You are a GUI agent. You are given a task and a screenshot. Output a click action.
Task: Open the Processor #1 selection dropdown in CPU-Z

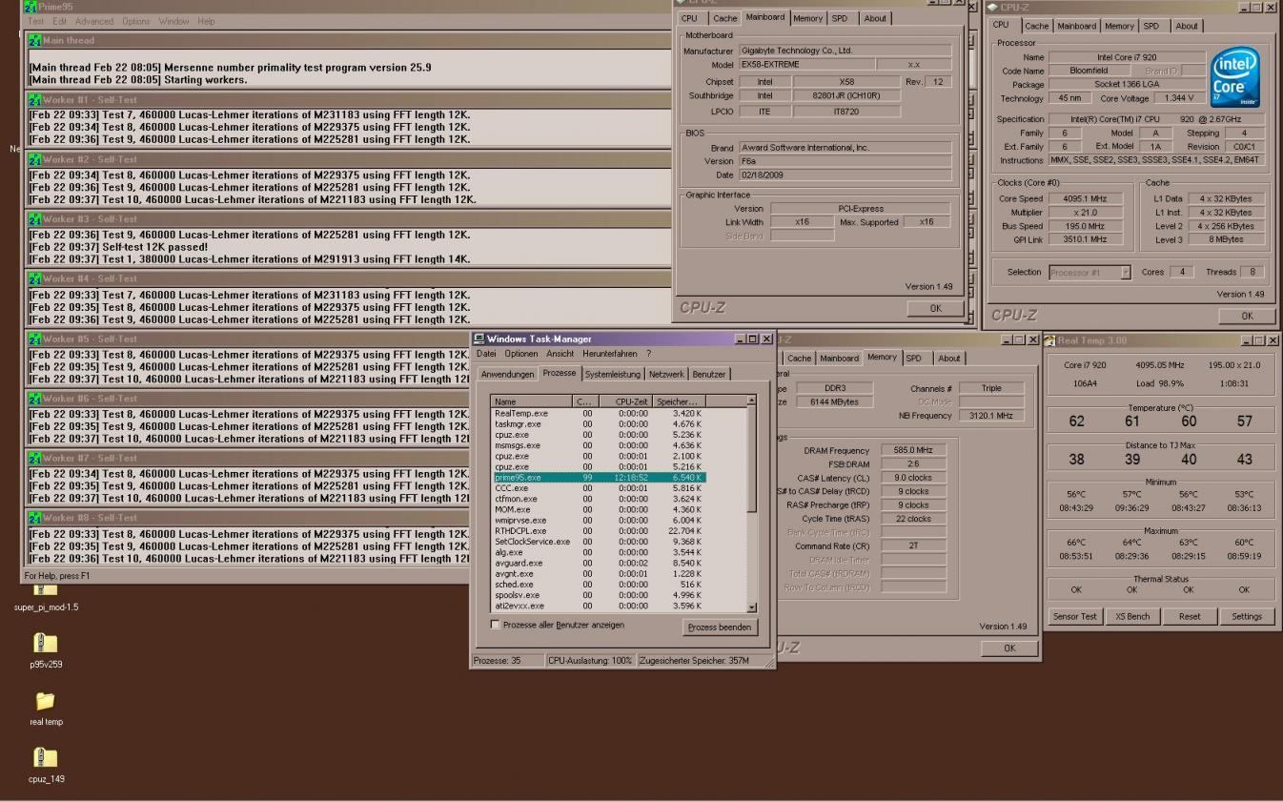1126,272
